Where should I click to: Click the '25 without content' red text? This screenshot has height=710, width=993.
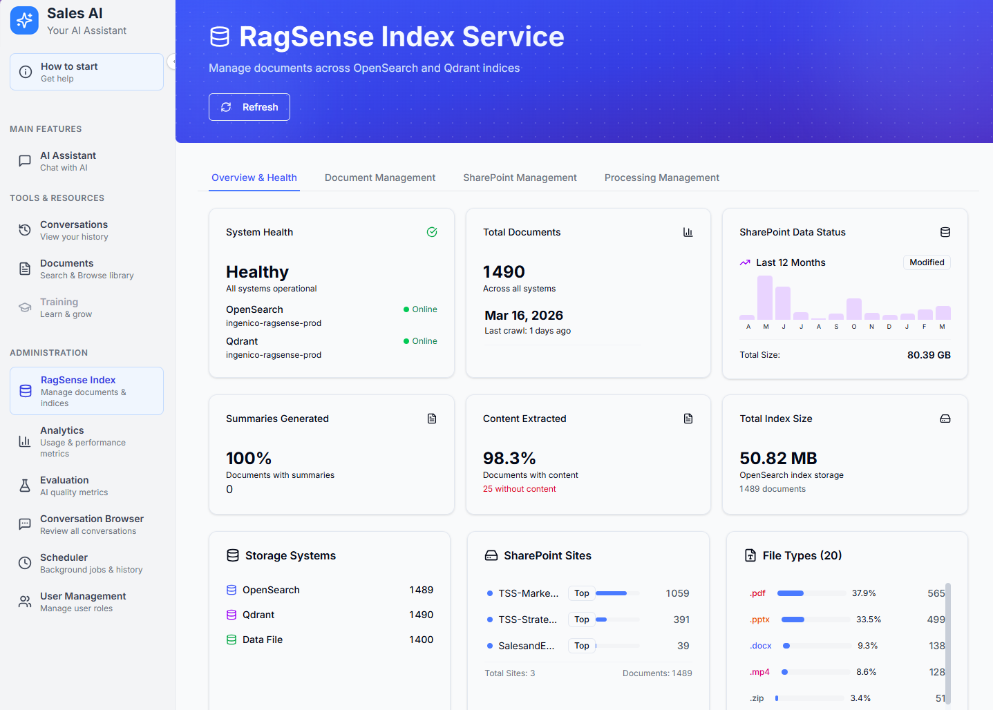click(x=519, y=489)
